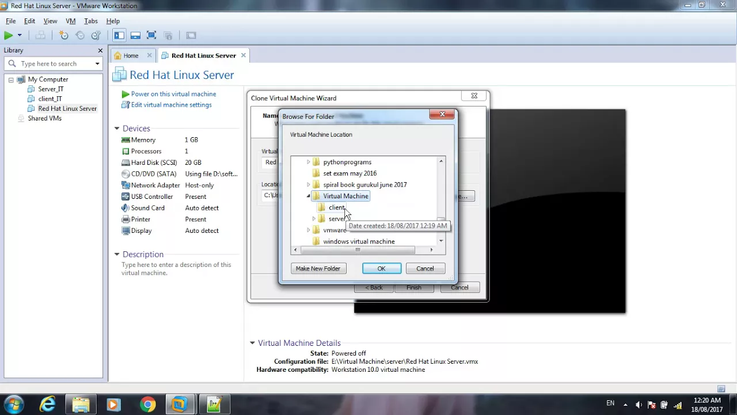Viewport: 737px width, 415px height.
Task: Click the Revert to Snapshot toolbar icon
Action: (80, 36)
